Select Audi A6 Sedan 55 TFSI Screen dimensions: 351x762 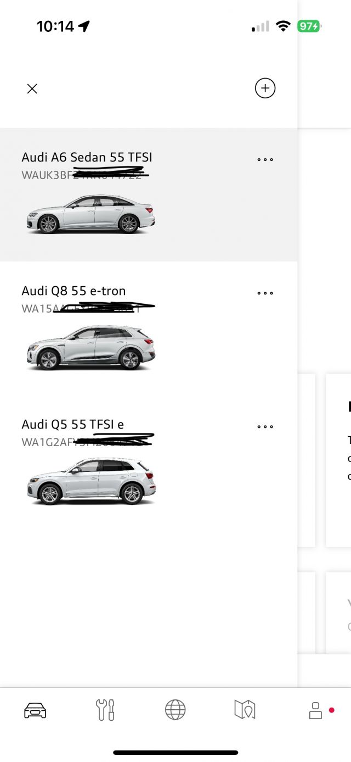[x=87, y=157]
